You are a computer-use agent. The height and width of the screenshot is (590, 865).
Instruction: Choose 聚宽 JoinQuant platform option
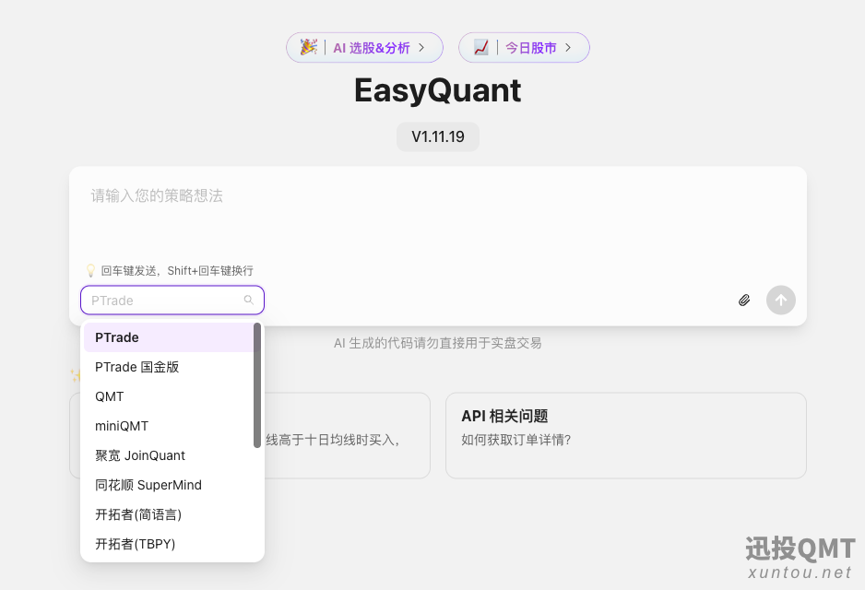pos(140,455)
